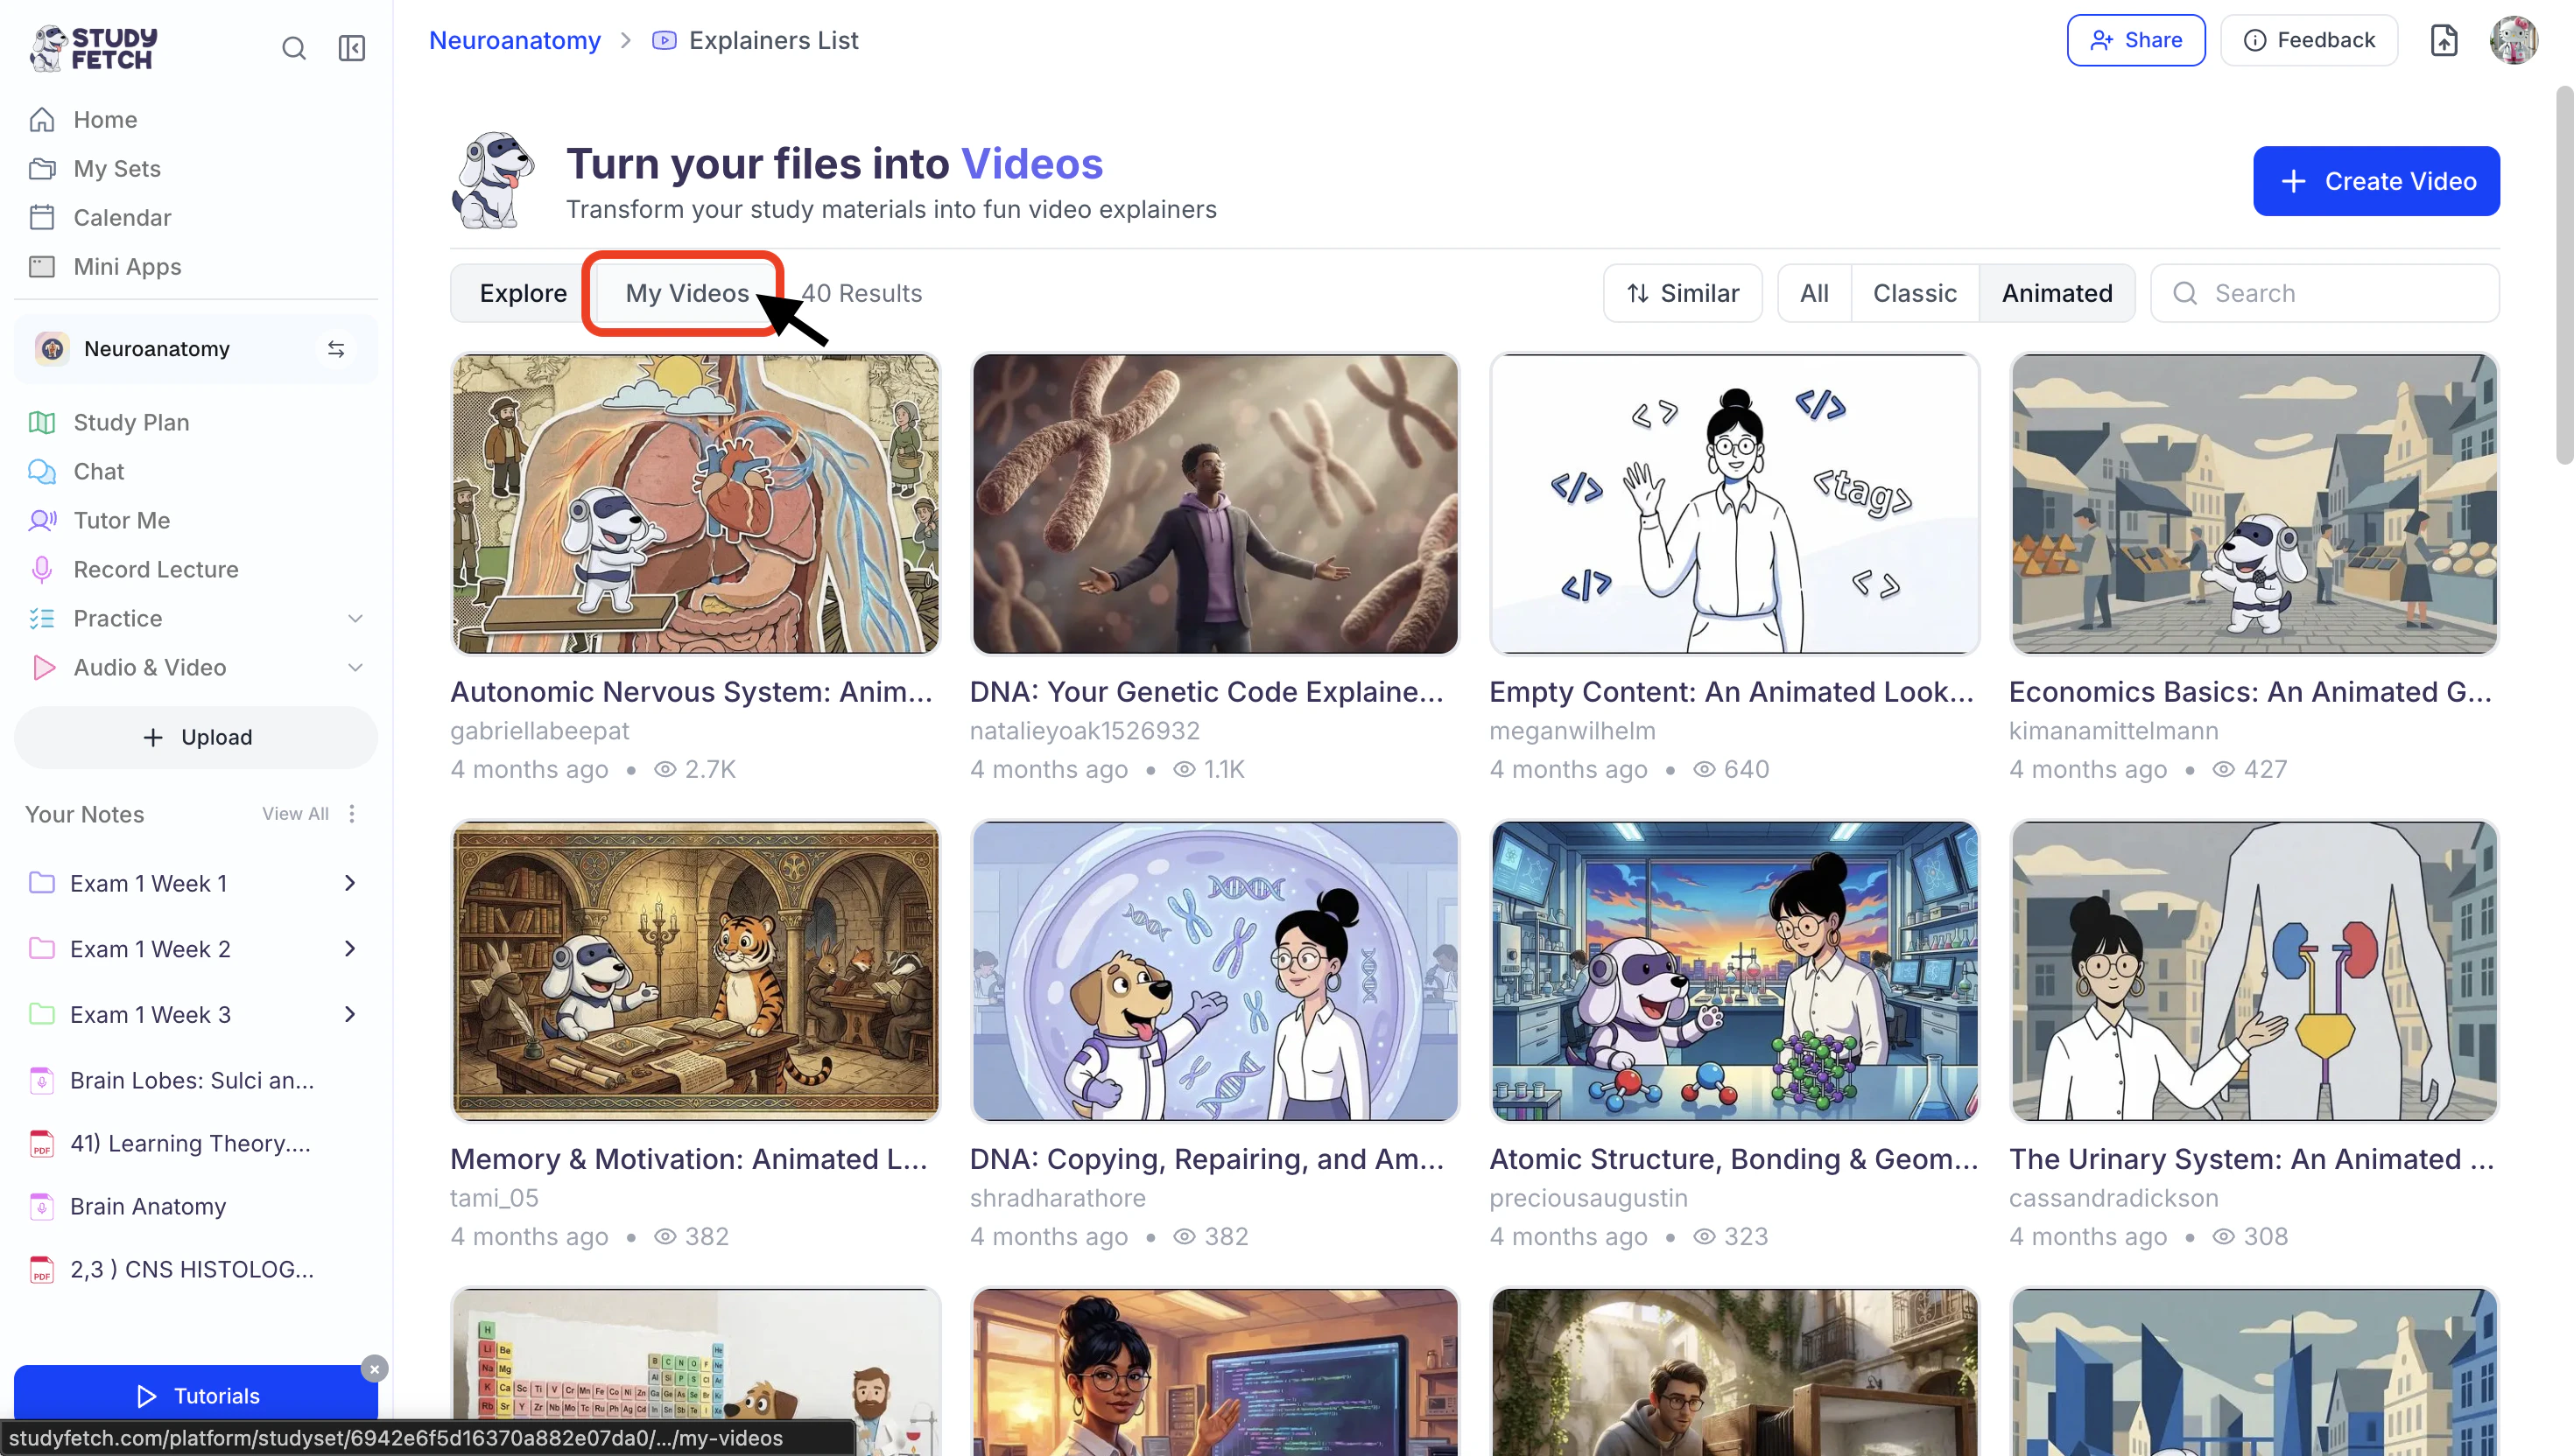Open Empty Content animated video thumbnail
Screen dimensions: 2574x1456
[x=1734, y=504]
